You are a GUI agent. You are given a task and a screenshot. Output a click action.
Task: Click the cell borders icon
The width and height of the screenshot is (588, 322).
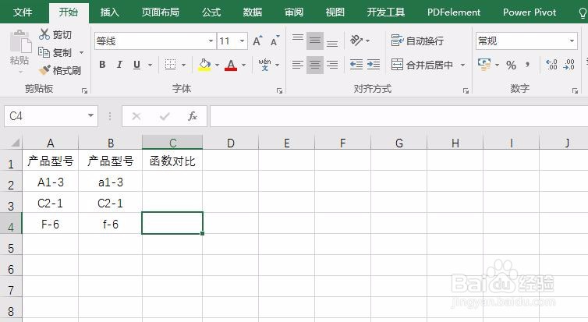pos(171,65)
